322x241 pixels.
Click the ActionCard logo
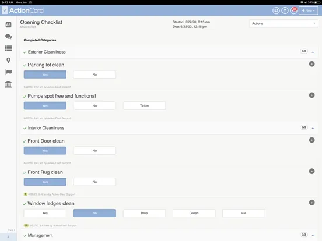(23, 10)
